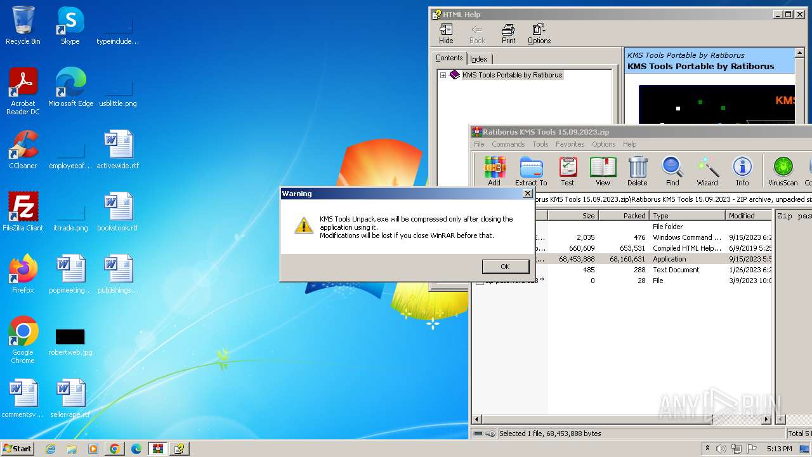The image size is (812, 457).
Task: Click Back in HTML Help toolbar
Action: pos(477,34)
